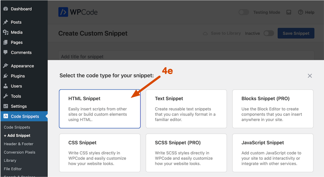Open the Users menu
This screenshot has width=324, height=177.
click(16, 86)
